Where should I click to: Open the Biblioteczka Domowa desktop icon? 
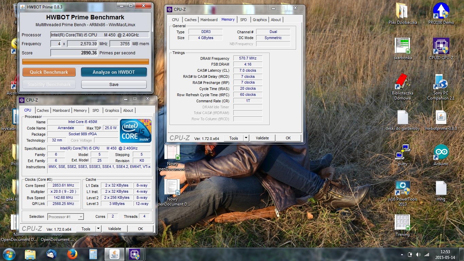(x=403, y=81)
